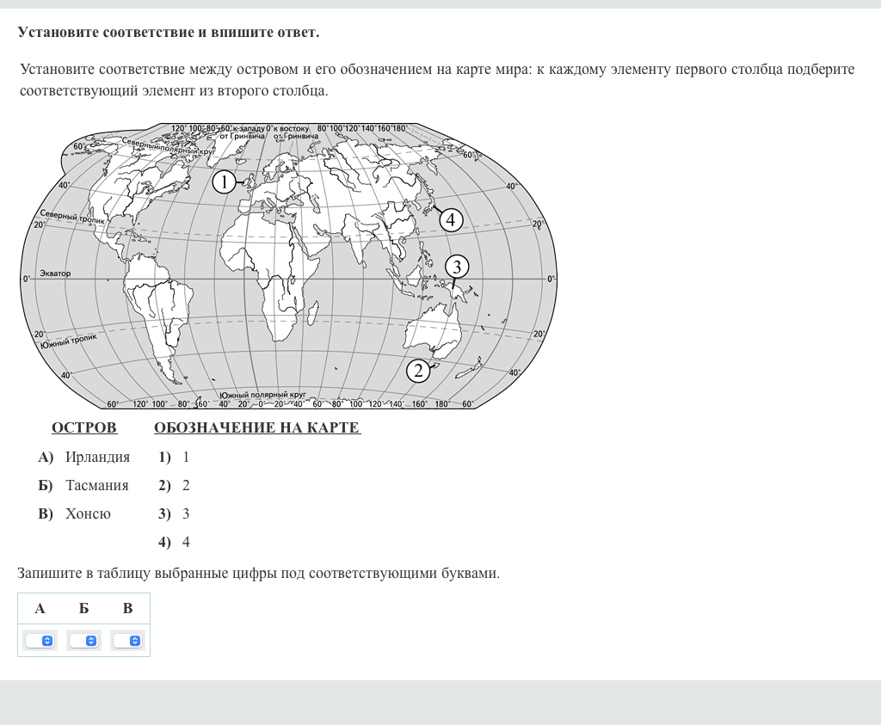Viewport: 881px width, 725px height.
Task: Click the bold task title at the top
Action: (169, 33)
